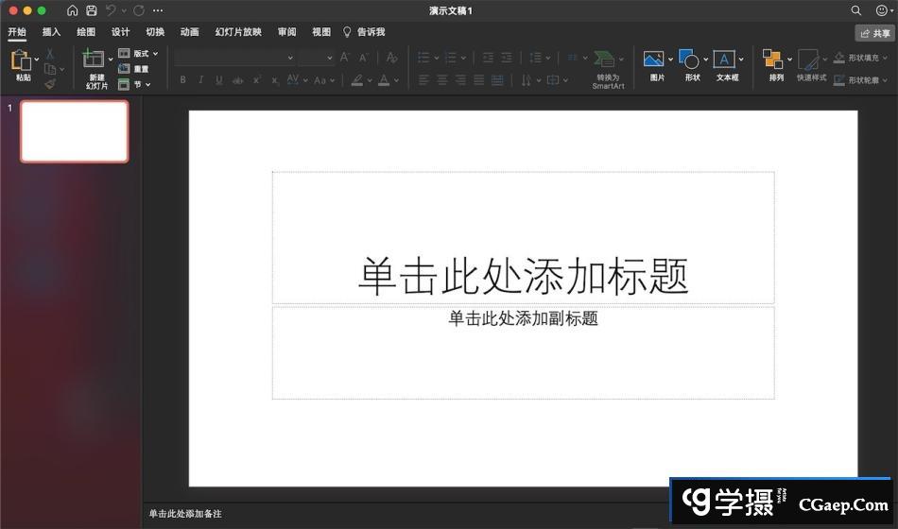This screenshot has width=898, height=529.
Task: Insert a picture with the 图片 icon
Action: pos(653,60)
